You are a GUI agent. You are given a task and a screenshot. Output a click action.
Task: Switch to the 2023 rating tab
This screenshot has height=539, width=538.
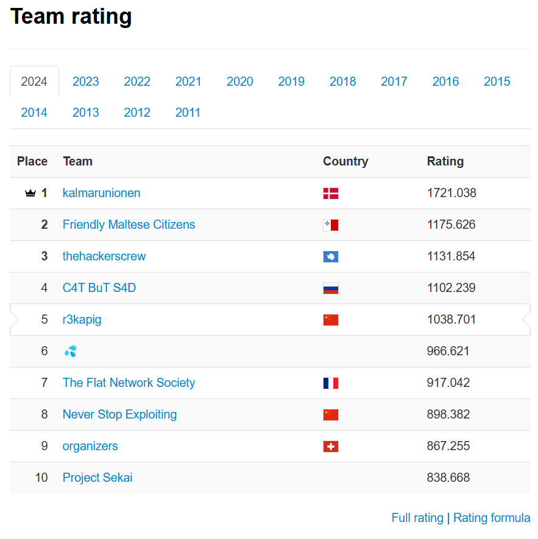pyautogui.click(x=86, y=82)
